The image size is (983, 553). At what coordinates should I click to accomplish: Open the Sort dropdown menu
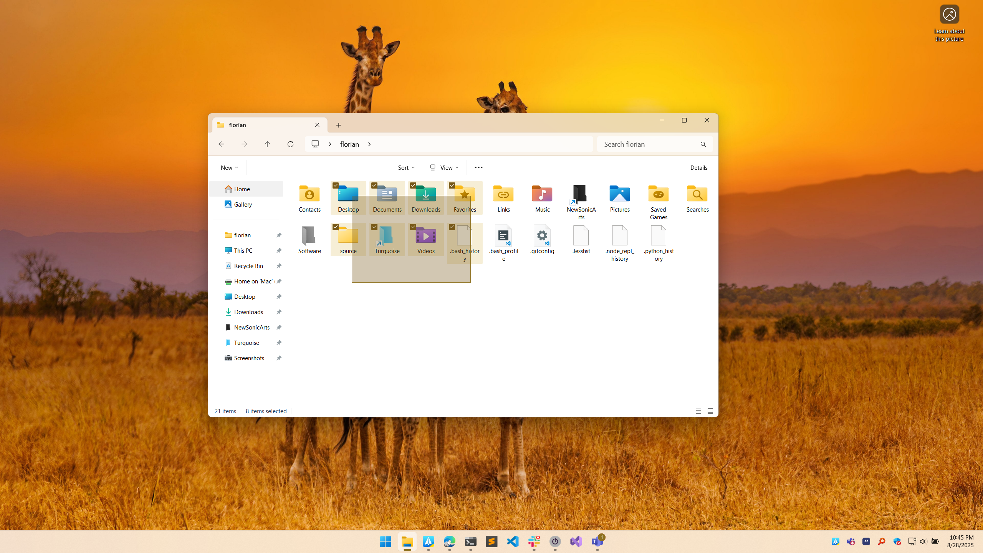(x=406, y=167)
